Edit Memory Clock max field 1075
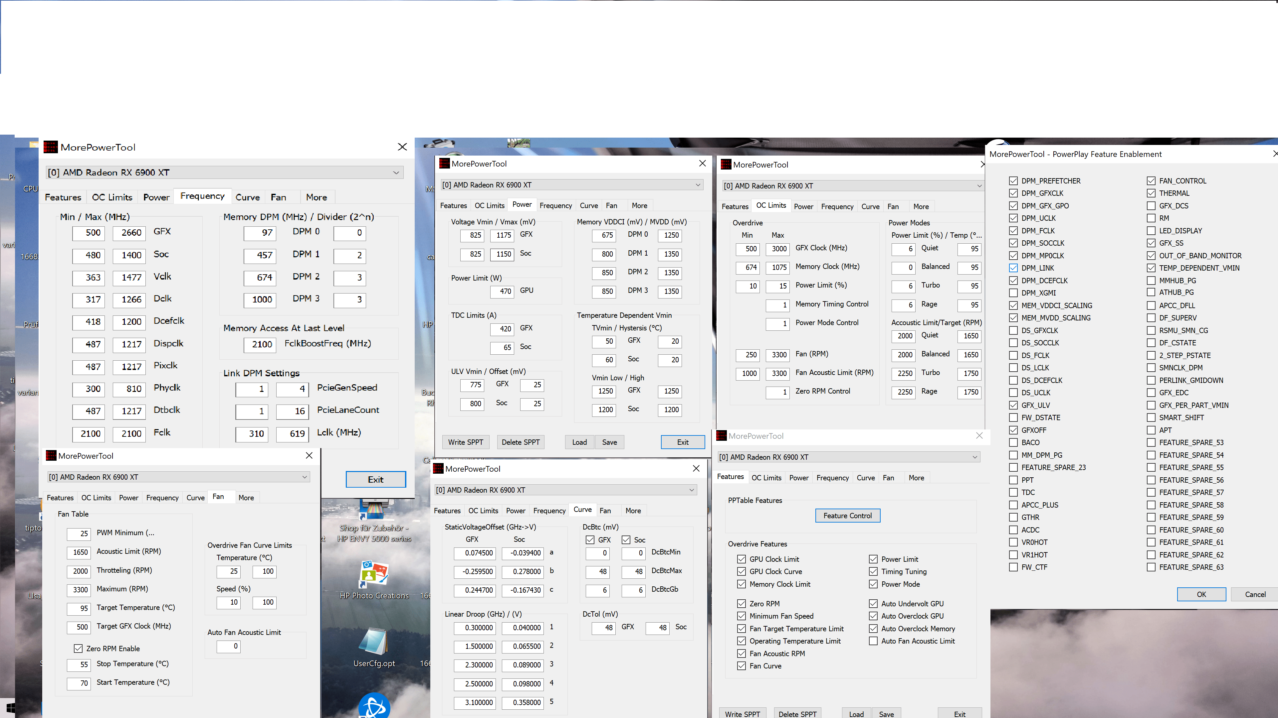This screenshot has height=718, width=1278. (777, 268)
